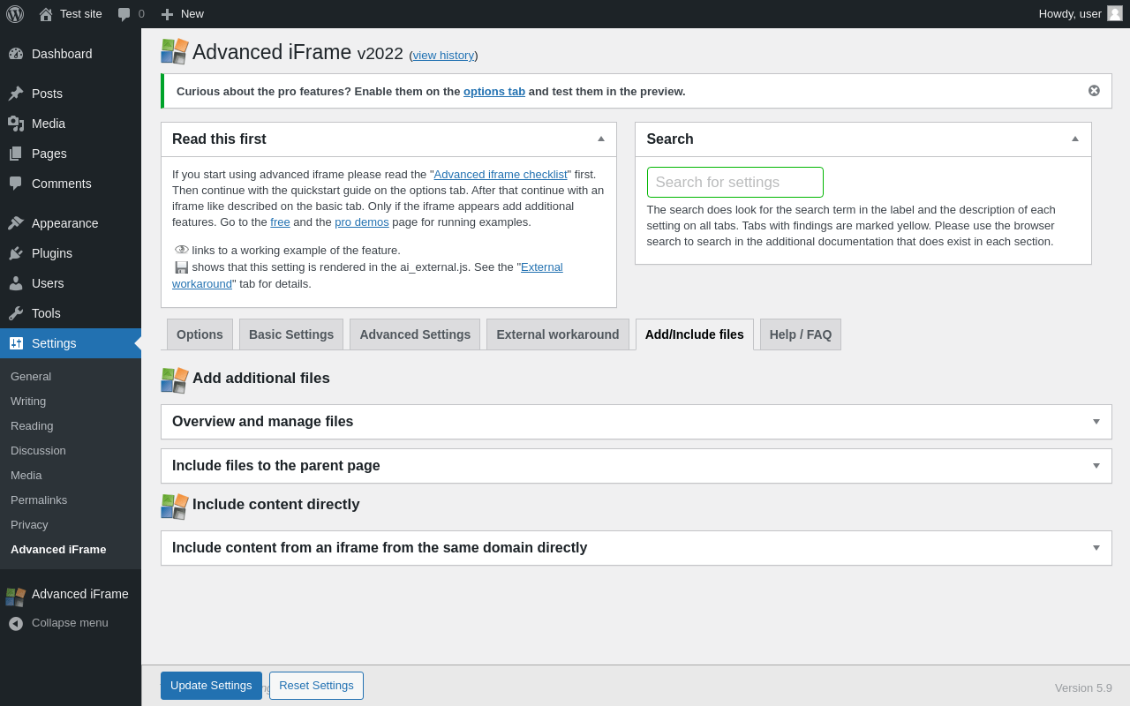This screenshot has height=706, width=1130.
Task: Open the Dashboard menu icon
Action: (16, 54)
